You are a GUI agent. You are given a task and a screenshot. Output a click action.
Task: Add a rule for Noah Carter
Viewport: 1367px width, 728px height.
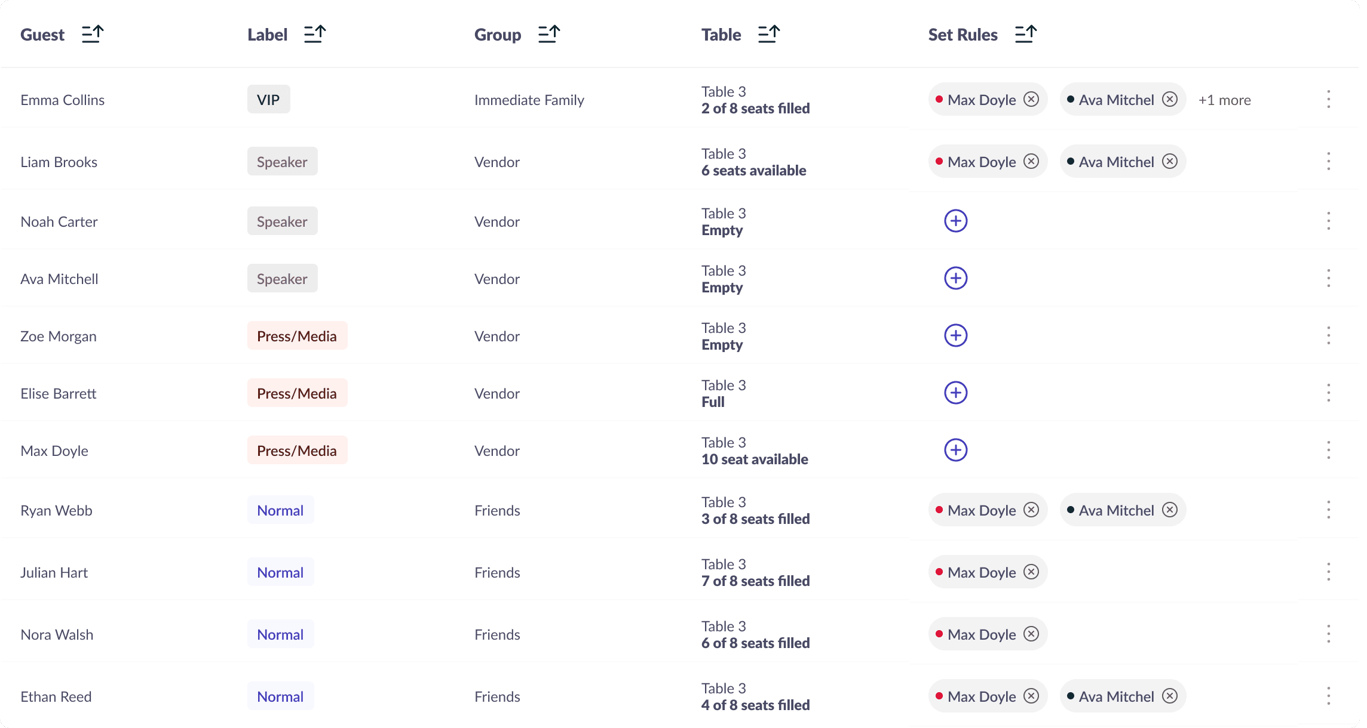956,221
